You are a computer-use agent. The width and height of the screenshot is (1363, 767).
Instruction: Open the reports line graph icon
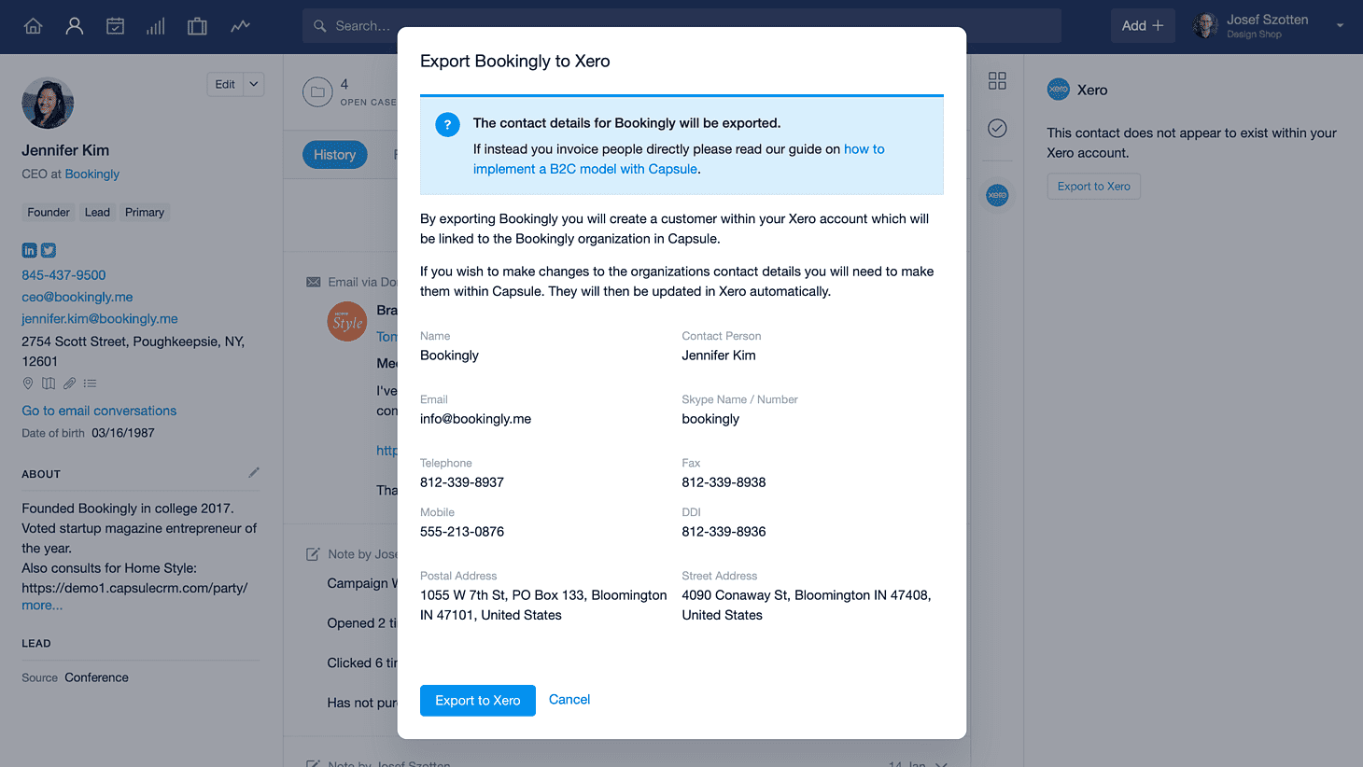pos(240,26)
